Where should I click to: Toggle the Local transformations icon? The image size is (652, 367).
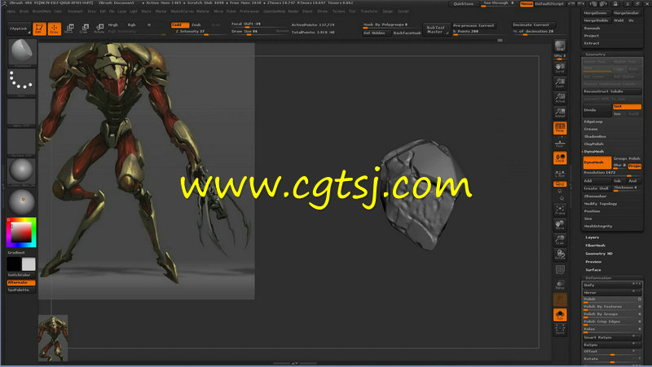coord(560,157)
